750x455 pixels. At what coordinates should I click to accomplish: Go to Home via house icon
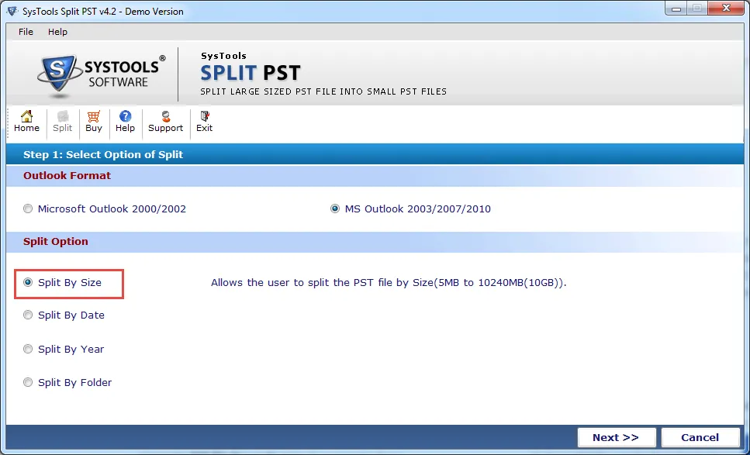coord(27,116)
